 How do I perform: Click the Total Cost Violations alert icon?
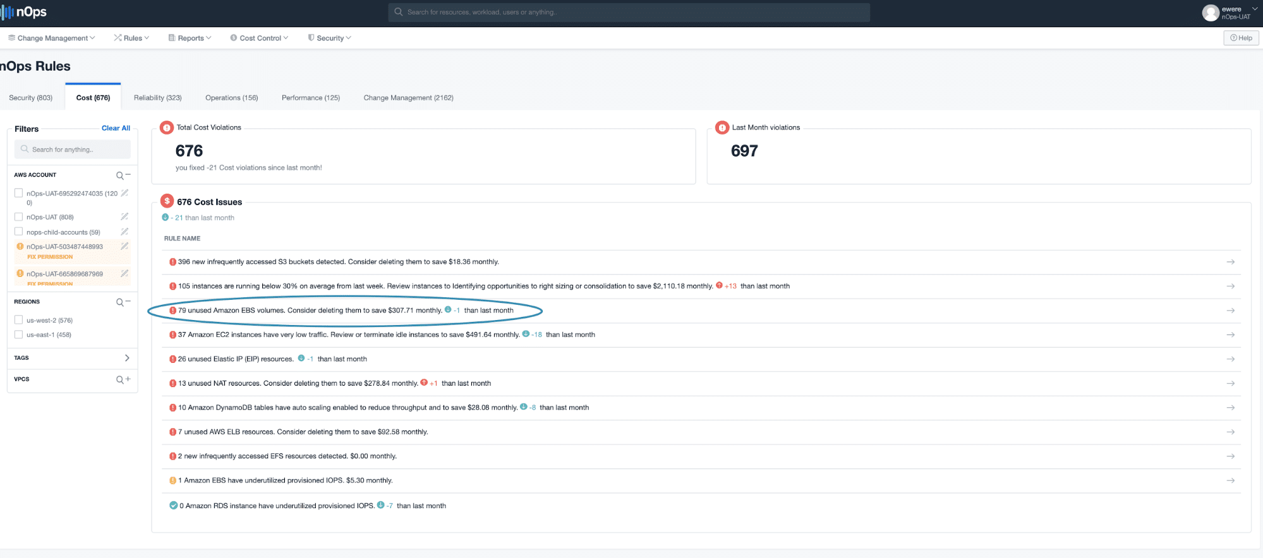click(166, 128)
